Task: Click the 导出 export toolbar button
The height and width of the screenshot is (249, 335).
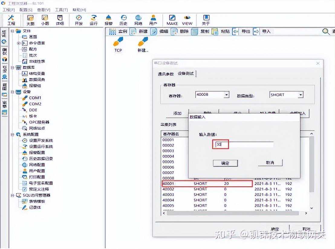Action: 242,31
